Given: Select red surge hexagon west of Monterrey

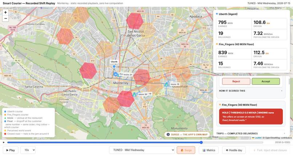Looking at the screenshot, I should 88,71.
